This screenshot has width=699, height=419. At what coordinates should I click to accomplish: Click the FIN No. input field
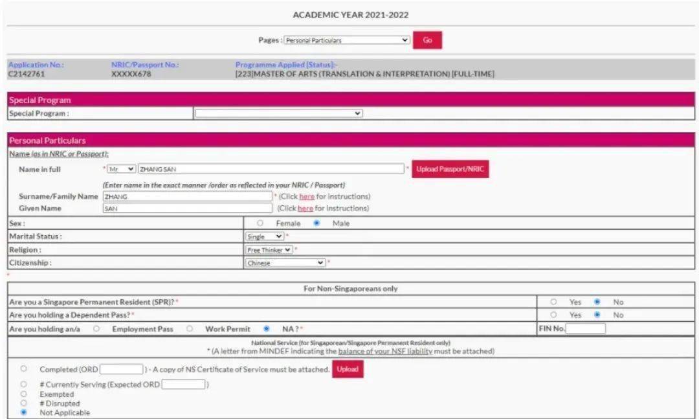coord(586,329)
